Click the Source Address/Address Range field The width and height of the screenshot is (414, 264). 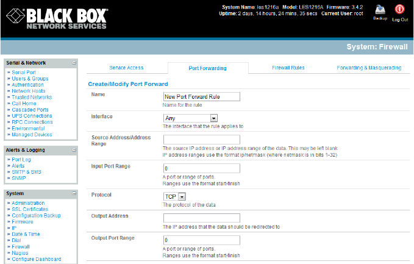tap(201, 140)
